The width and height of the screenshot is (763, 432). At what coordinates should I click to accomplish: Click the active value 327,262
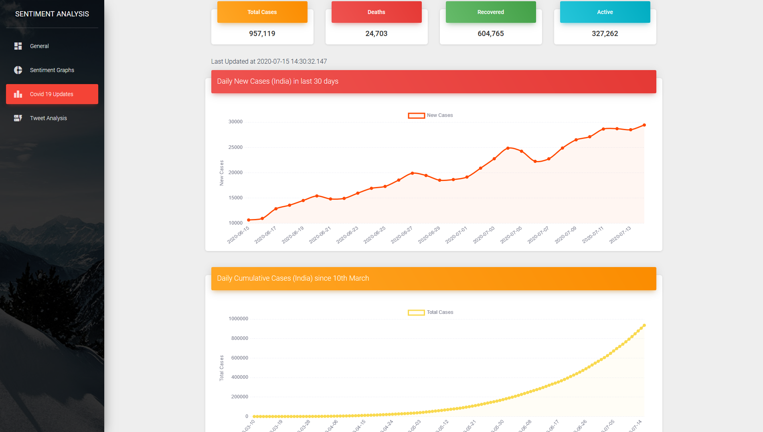tap(605, 34)
